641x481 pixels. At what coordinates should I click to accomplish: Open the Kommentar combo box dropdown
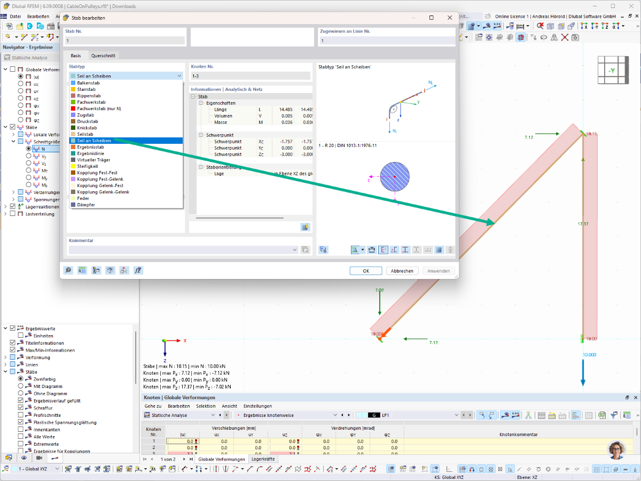coord(295,250)
